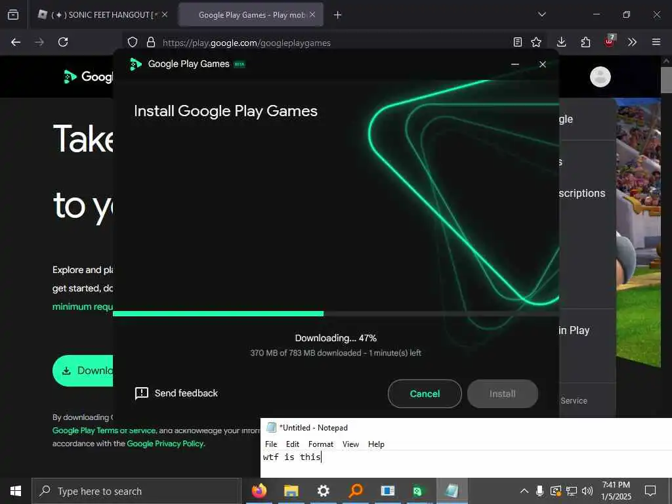Click the download progress bar

click(x=335, y=314)
